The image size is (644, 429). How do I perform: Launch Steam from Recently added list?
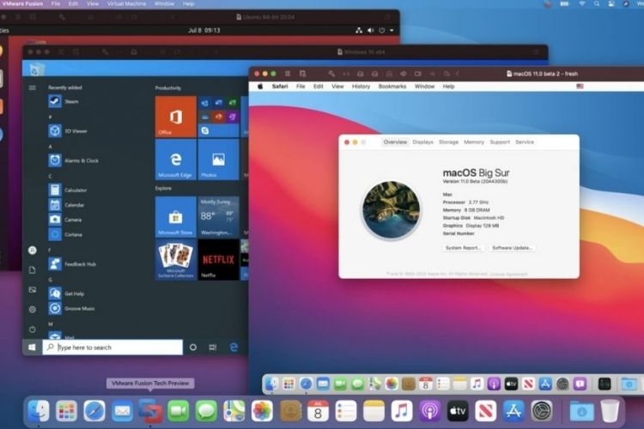click(64, 101)
